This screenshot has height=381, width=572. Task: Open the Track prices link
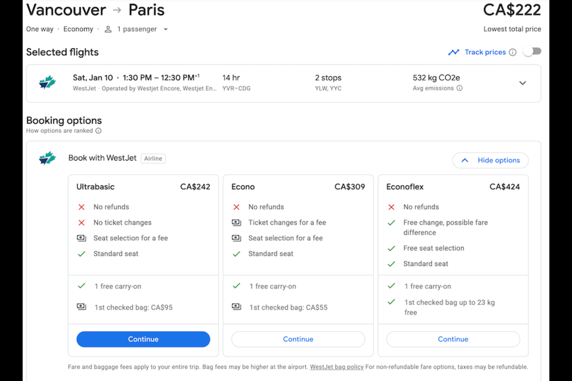(485, 52)
